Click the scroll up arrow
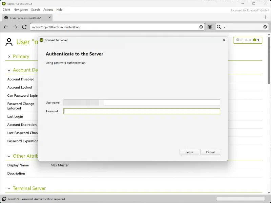The width and height of the screenshot is (271, 203). pos(269,35)
